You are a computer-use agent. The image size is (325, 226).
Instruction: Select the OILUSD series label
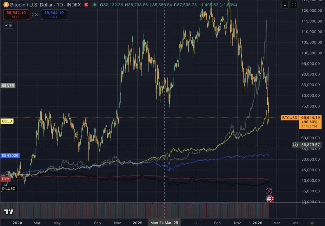point(8,188)
